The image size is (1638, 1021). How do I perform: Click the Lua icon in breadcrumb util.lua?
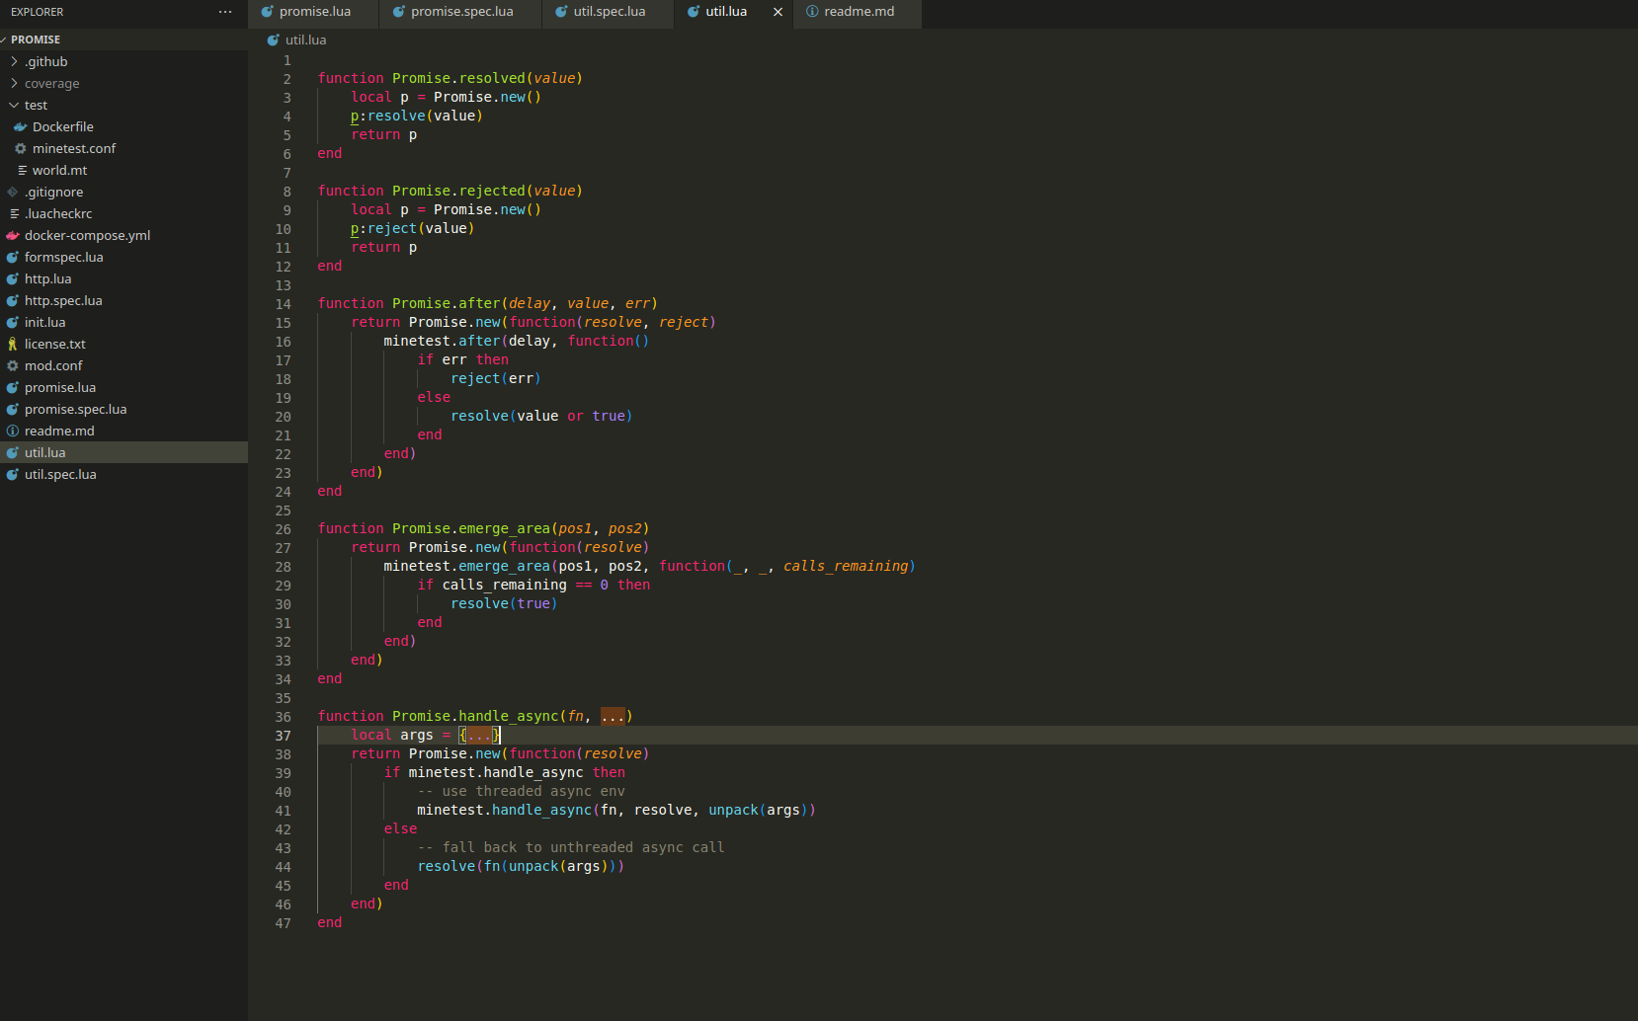pos(274,40)
